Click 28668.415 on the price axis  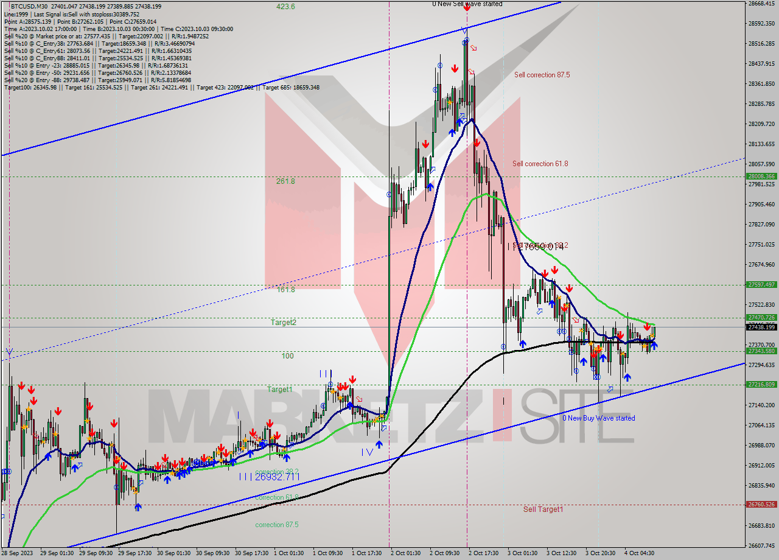(x=761, y=4)
